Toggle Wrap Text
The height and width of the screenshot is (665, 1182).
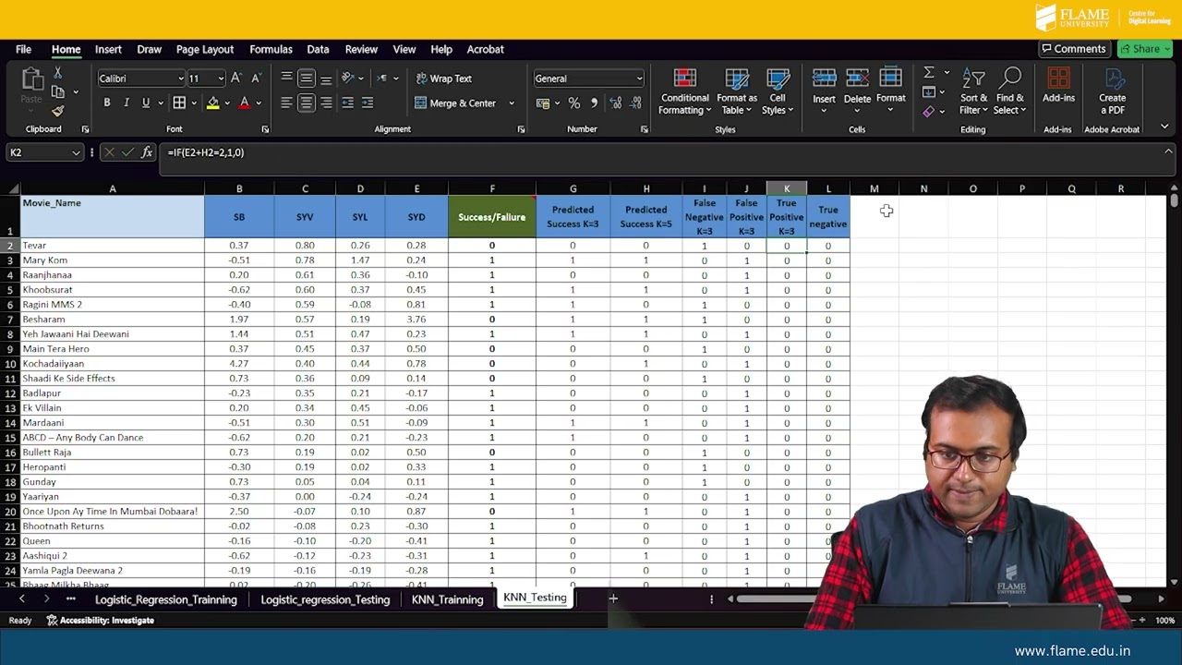pos(443,79)
